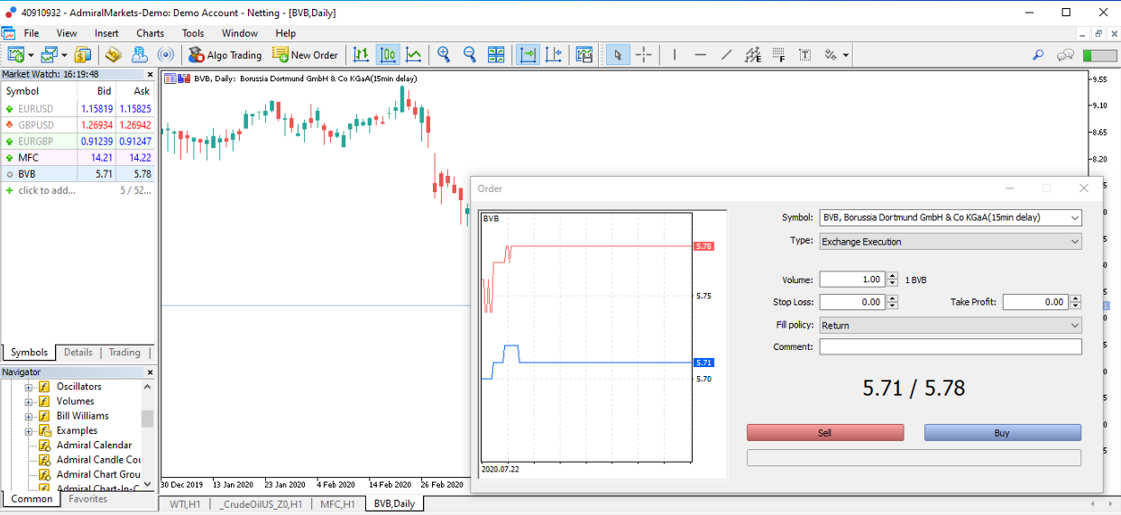Viewport: 1121px width, 515px height.
Task: Open Type dropdown showing Exchange Execution
Action: tap(950, 242)
